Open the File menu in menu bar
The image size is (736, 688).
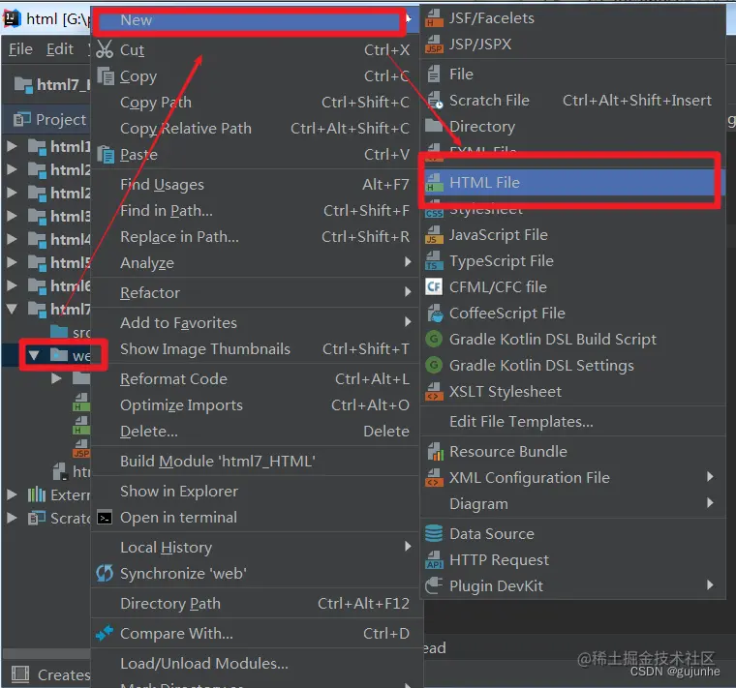[20, 49]
